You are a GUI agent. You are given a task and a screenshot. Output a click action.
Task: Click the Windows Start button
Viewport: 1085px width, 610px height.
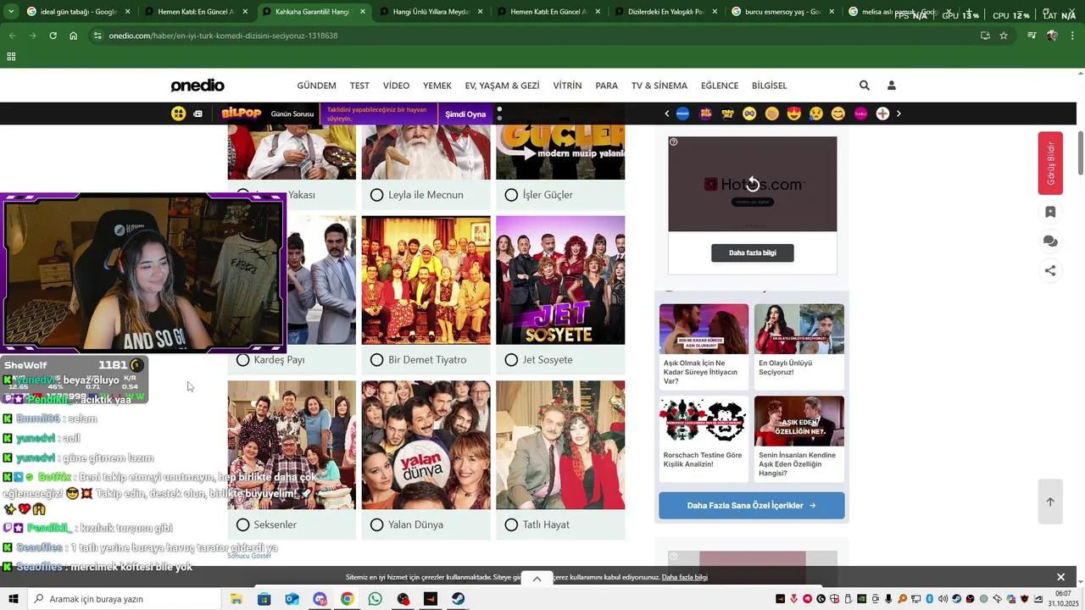click(13, 599)
